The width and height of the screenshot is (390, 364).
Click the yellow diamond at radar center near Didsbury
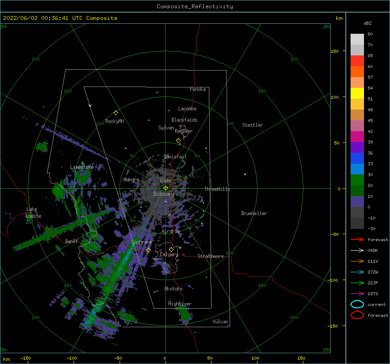coord(166,188)
